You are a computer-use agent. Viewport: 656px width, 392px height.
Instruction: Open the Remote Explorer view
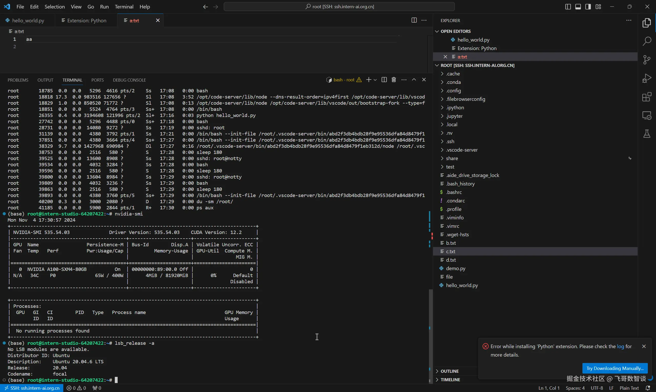click(x=647, y=115)
